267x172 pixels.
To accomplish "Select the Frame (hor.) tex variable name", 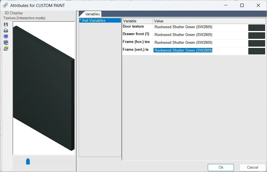I will (x=136, y=42).
